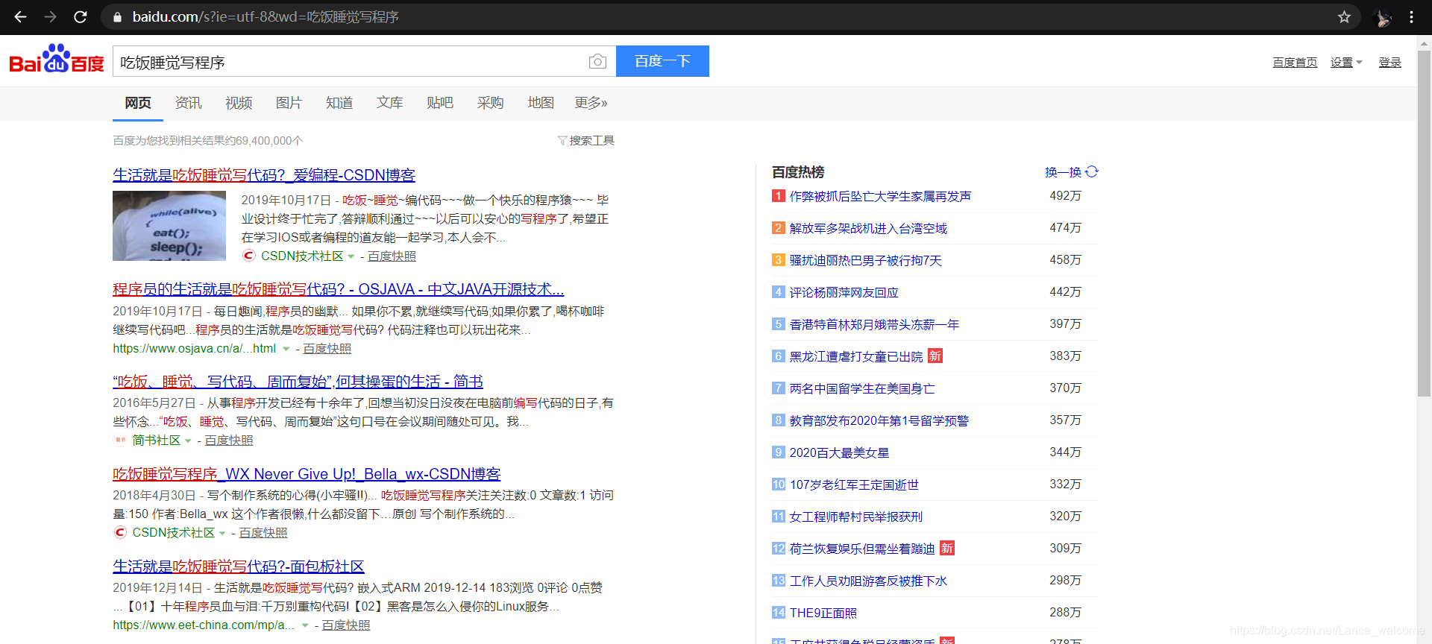This screenshot has width=1432, height=644.
Task: Expand arrow next to CSDN技术社区 fourth result
Action: coord(222,533)
